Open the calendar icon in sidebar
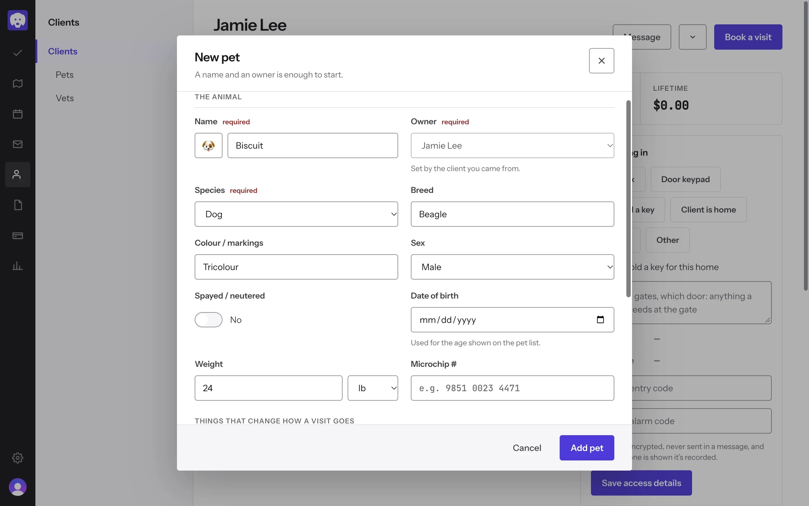Image resolution: width=809 pixels, height=506 pixels. coord(17,114)
